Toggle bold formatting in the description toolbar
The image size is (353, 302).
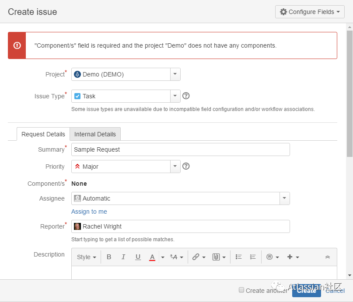coord(109,257)
